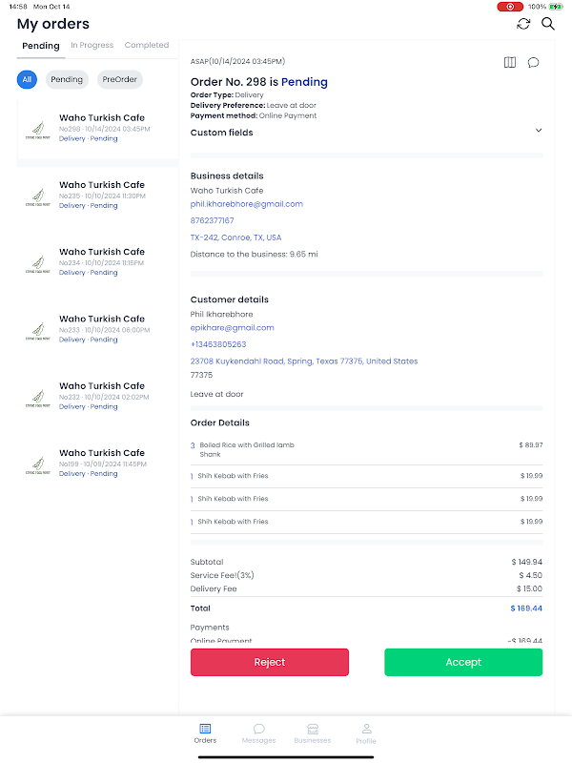The height and width of the screenshot is (763, 572).
Task: Toggle the Pending filter chip
Action: (67, 80)
